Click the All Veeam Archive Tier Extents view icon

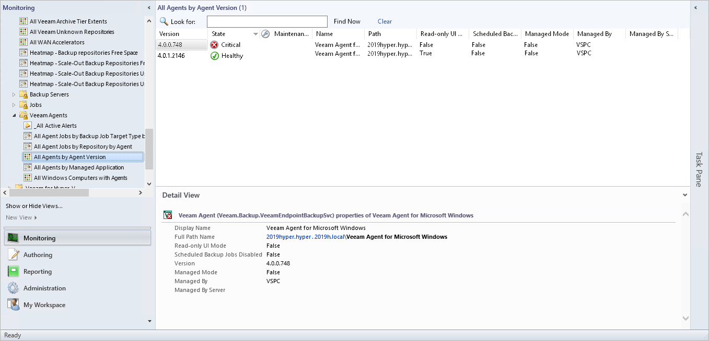pos(23,21)
